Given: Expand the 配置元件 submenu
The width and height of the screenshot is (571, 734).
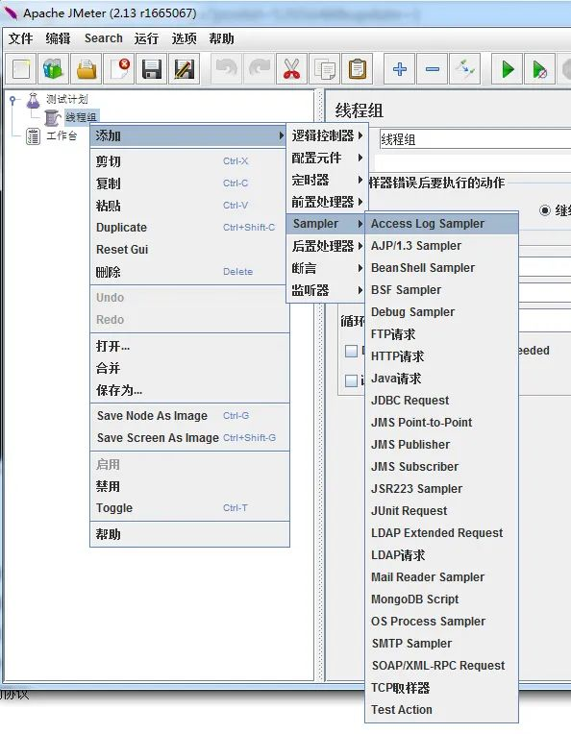Looking at the screenshot, I should tap(327, 158).
